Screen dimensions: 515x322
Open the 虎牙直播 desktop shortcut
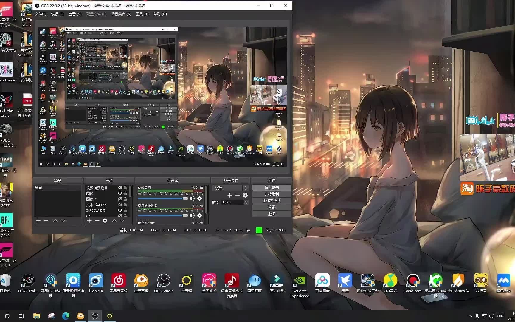click(141, 283)
